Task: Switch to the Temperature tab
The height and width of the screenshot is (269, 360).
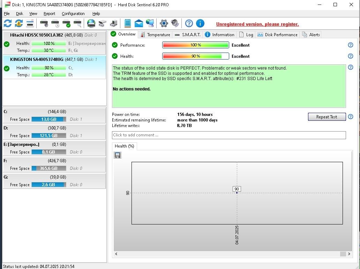Action: [155, 34]
